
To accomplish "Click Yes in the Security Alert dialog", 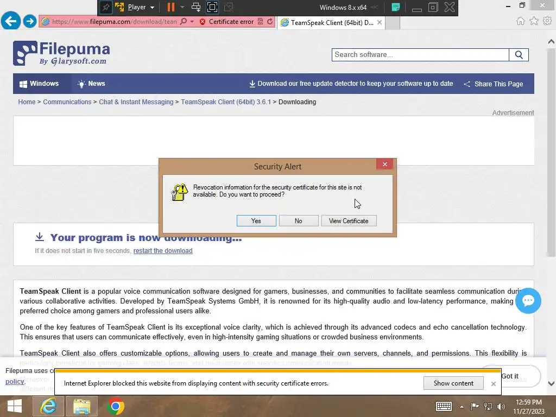I will tap(256, 220).
